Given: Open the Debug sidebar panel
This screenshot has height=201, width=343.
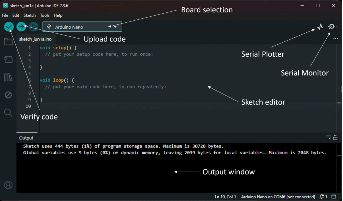Looking at the screenshot, I should click(x=8, y=95).
